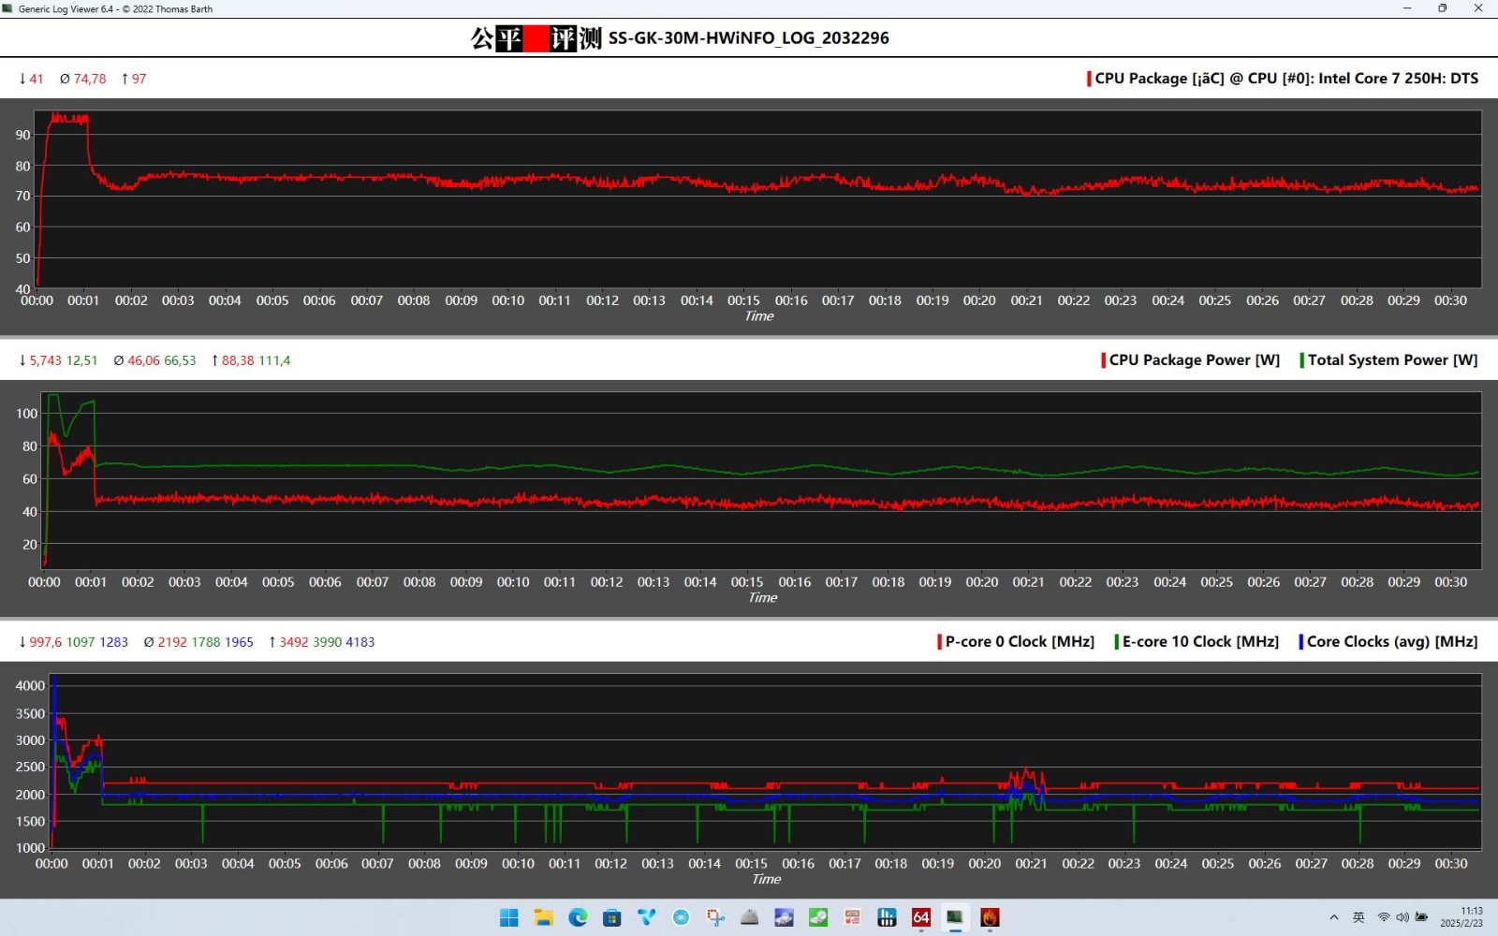
Task: Click the CPU Package Power [W] label
Action: point(1194,360)
